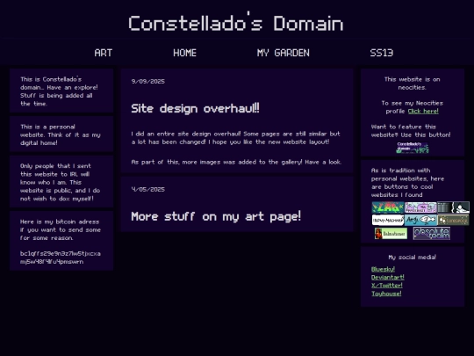The image size is (474, 356).
Task: Visit the SS13 nav link
Action: click(382, 53)
